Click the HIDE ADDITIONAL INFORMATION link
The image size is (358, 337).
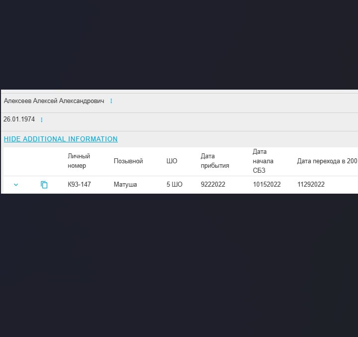(61, 139)
